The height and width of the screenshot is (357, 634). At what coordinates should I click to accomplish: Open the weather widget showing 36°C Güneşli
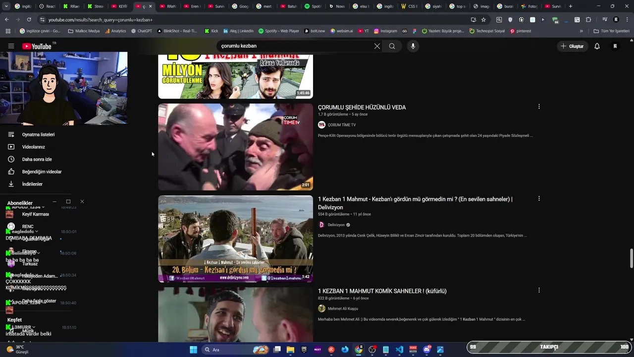tap(17, 350)
